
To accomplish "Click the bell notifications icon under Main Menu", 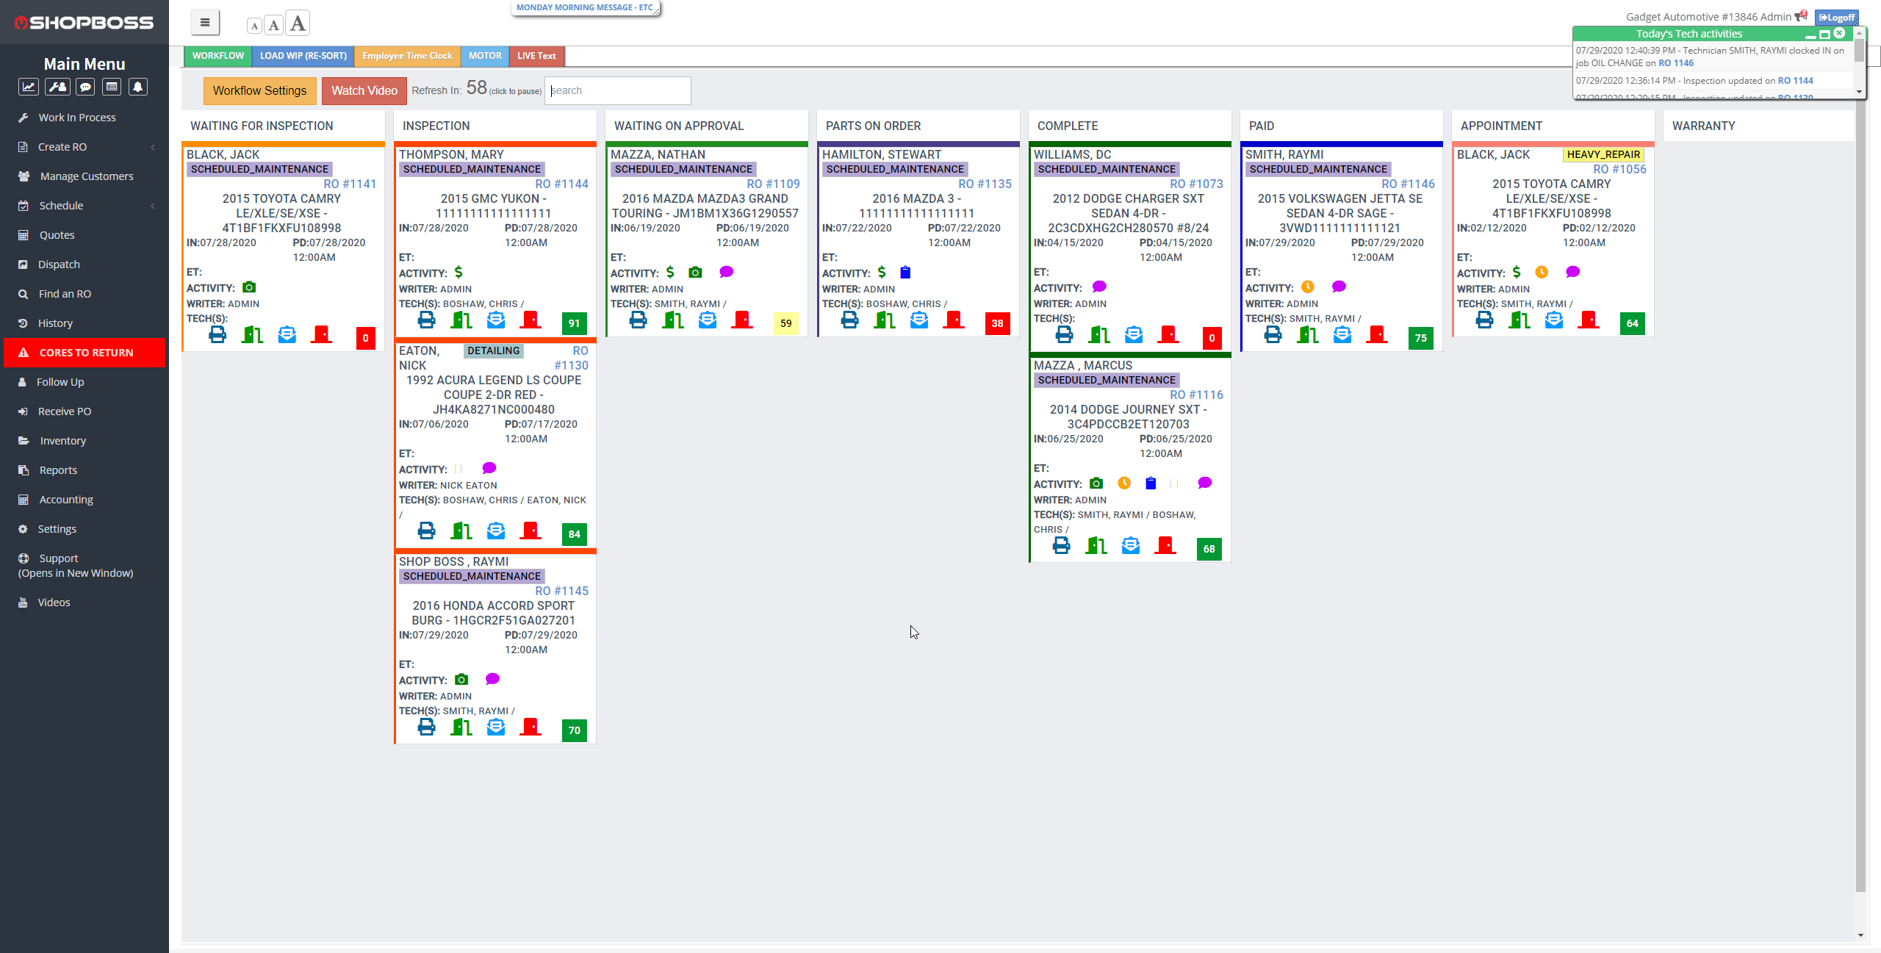I will point(137,87).
